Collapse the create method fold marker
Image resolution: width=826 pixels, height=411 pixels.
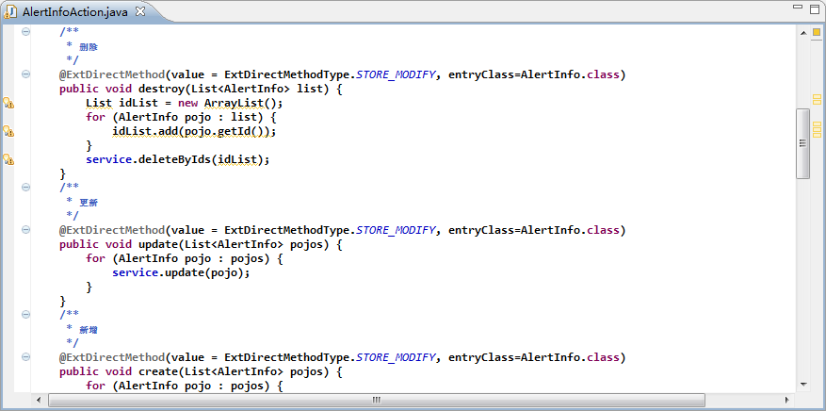tap(25, 357)
